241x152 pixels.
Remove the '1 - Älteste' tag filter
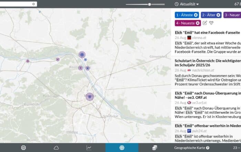click(196, 15)
